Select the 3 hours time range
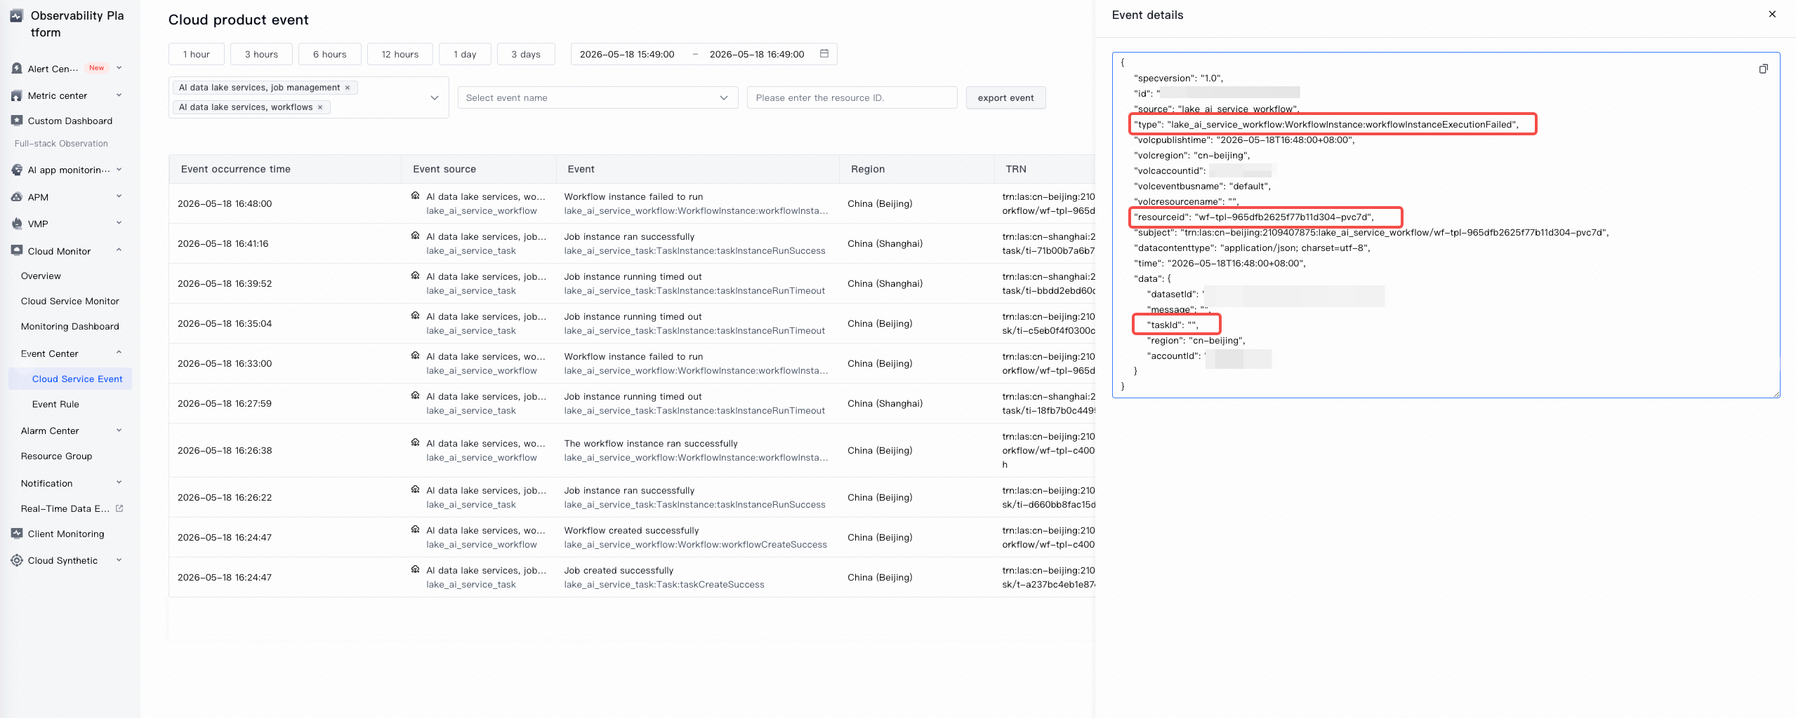Screen dimensions: 1796x718 coord(261,54)
